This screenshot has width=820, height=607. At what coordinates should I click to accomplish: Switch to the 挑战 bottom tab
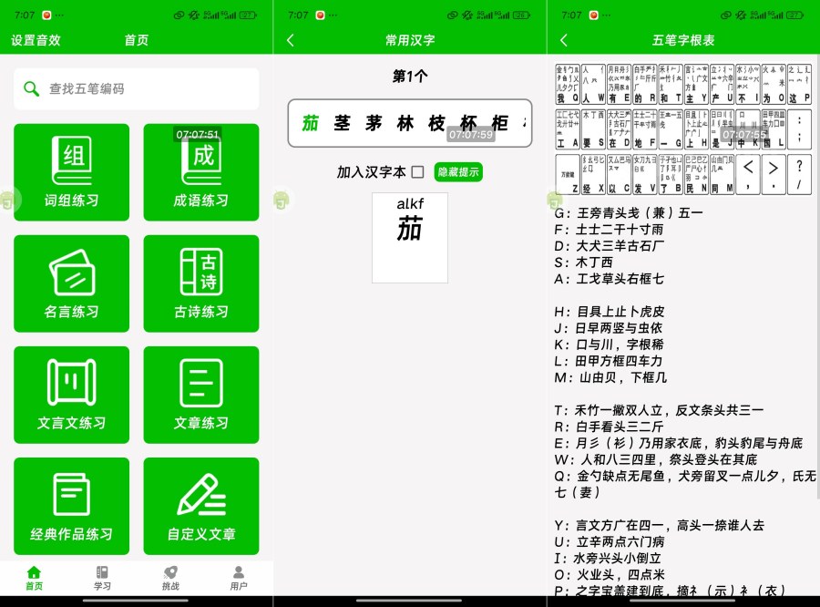(x=170, y=583)
